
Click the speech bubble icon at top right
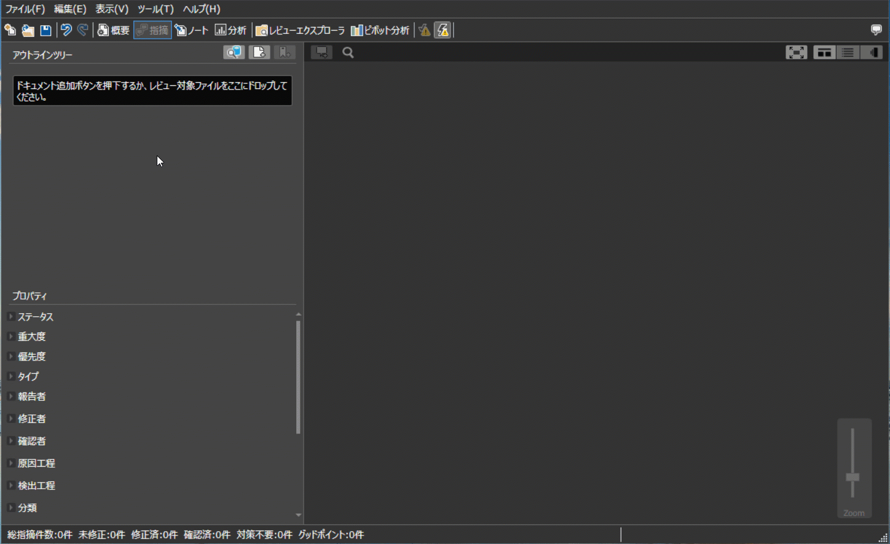pyautogui.click(x=876, y=30)
